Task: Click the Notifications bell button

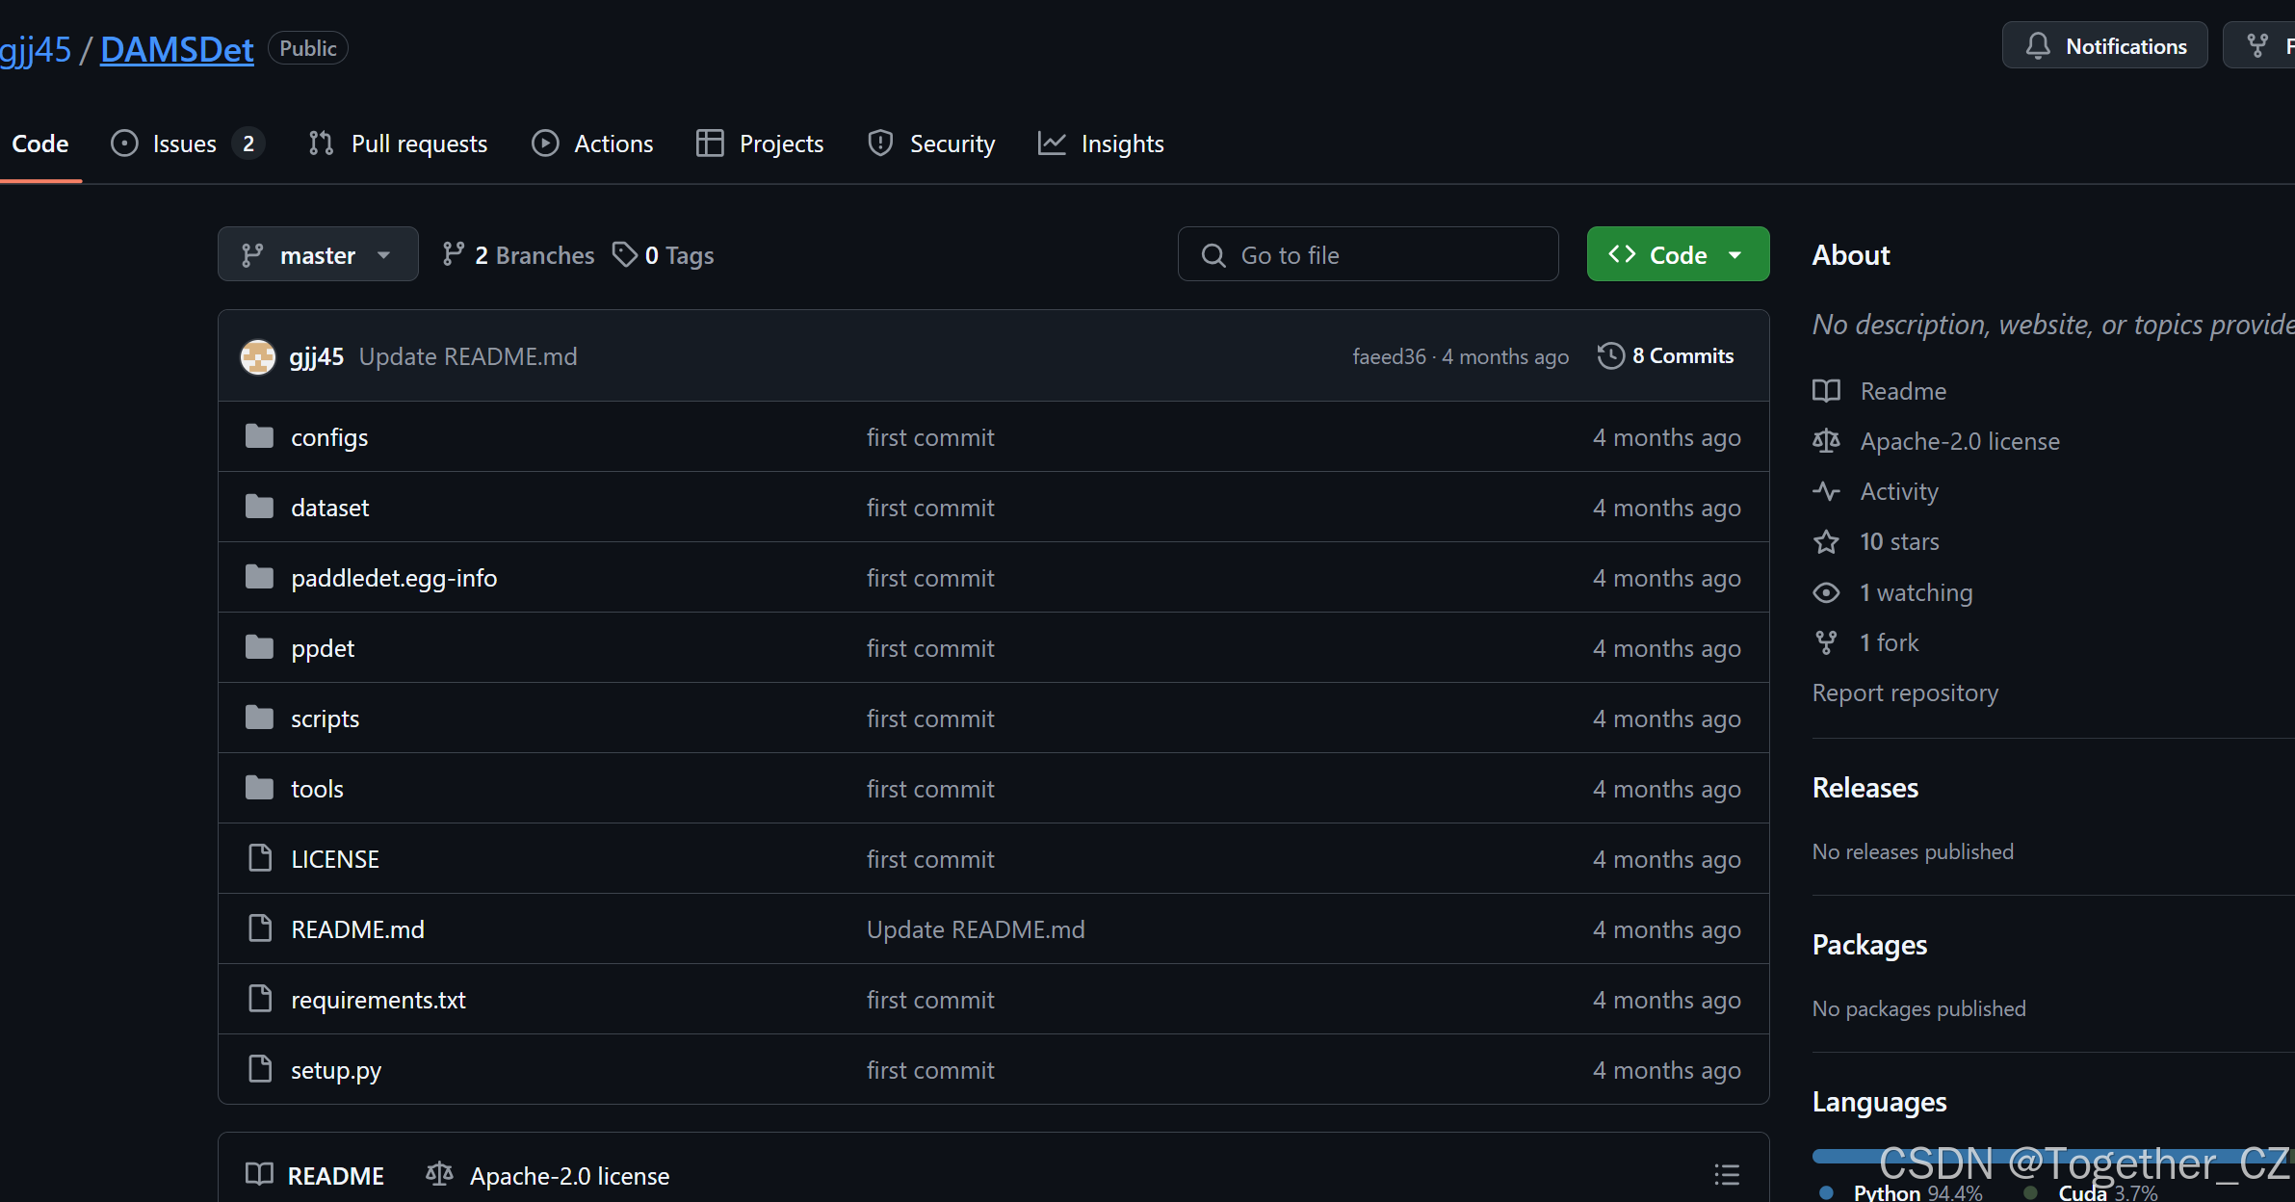Action: 2104,46
